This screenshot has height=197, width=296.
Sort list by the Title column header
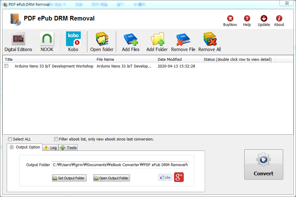(x=49, y=59)
